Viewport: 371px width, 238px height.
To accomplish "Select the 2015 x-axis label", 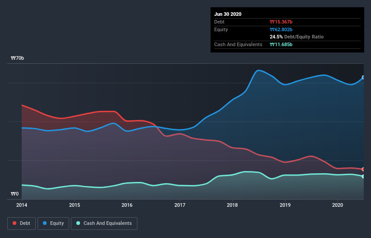I will [x=75, y=205].
